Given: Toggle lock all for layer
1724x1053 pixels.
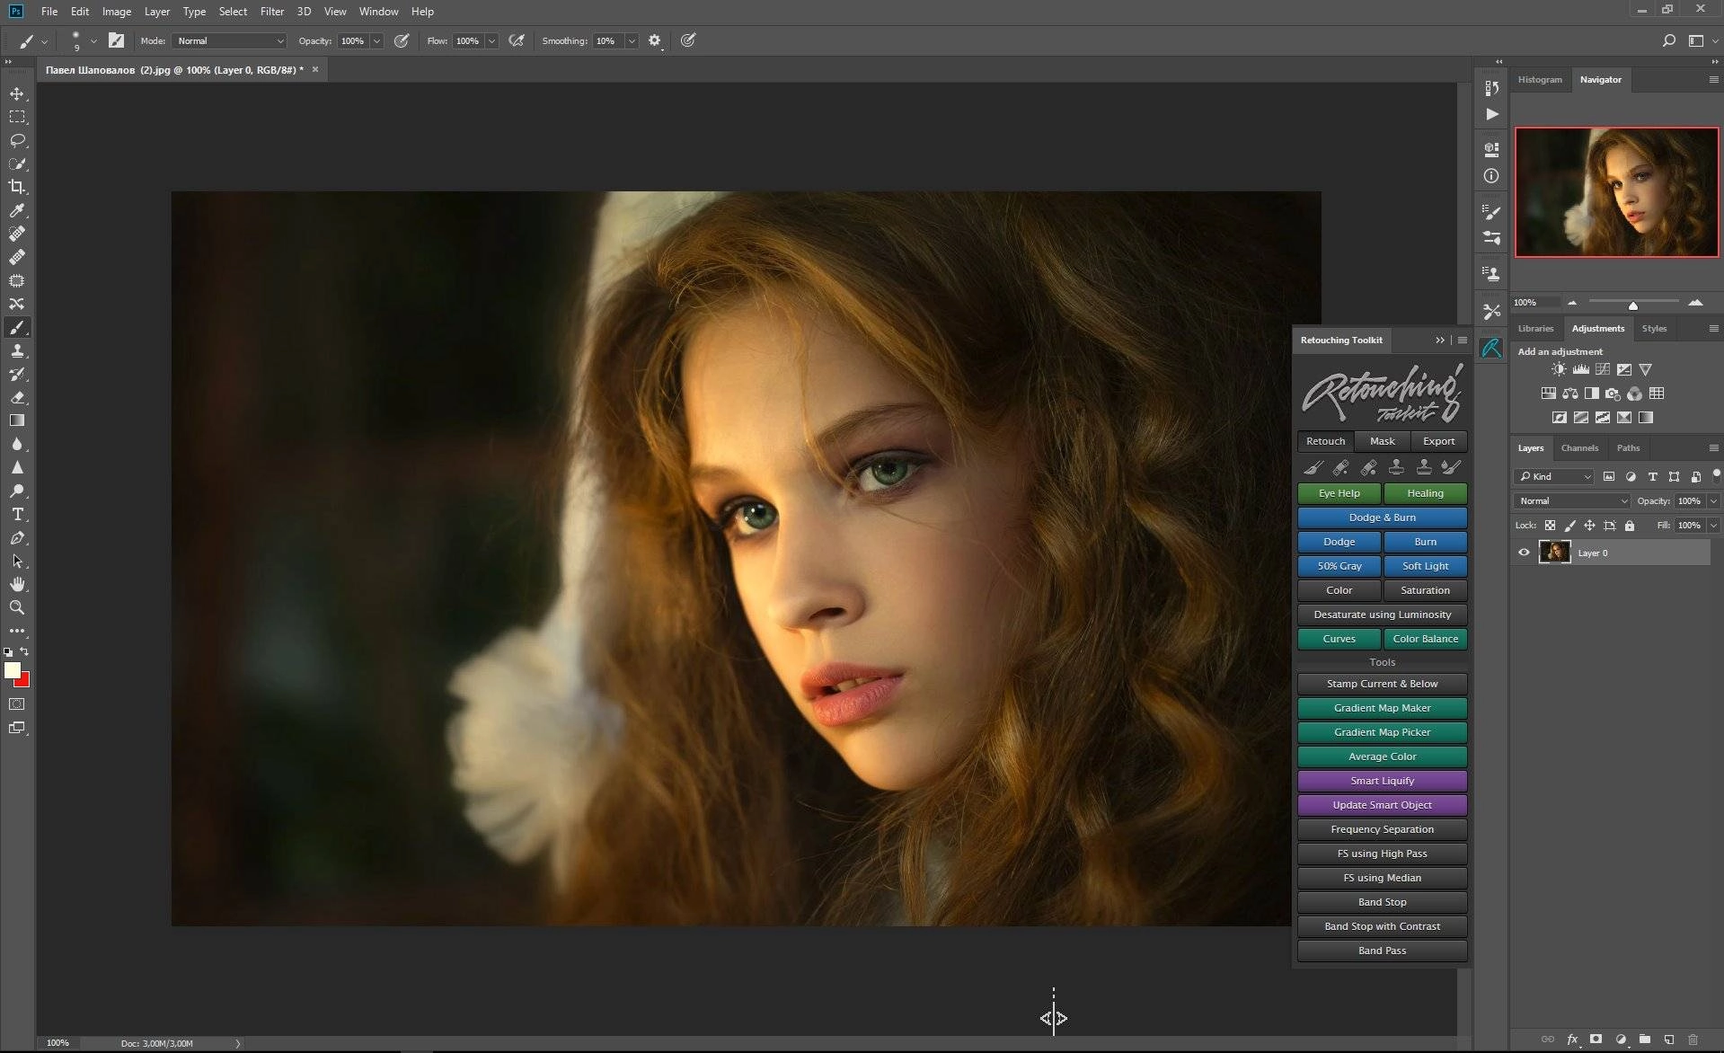Looking at the screenshot, I should click(x=1630, y=526).
